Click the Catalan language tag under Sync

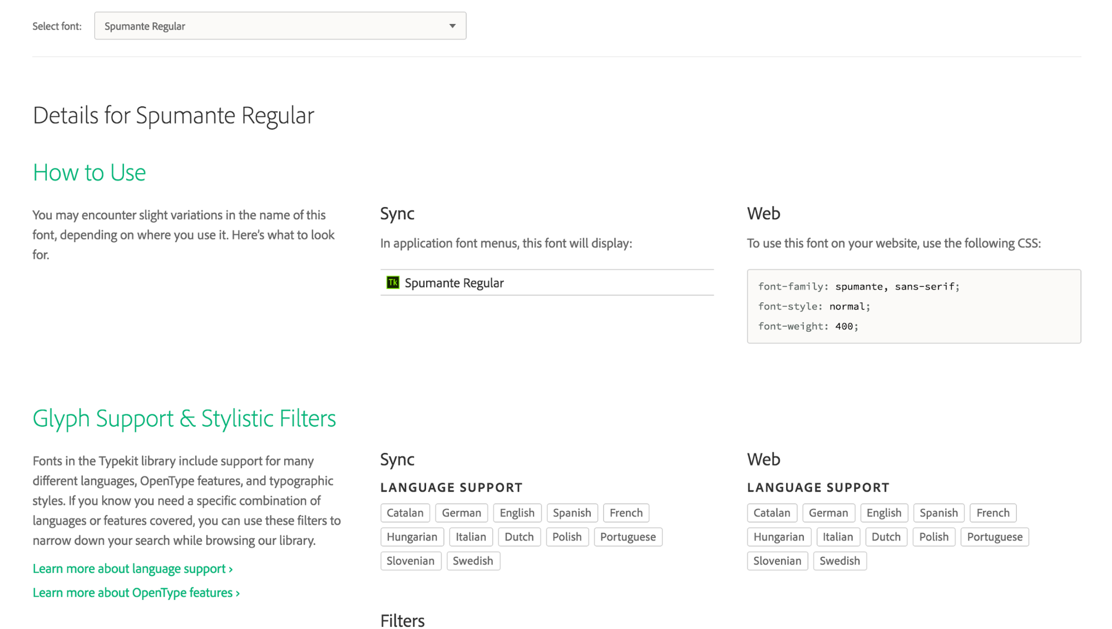pyautogui.click(x=406, y=513)
